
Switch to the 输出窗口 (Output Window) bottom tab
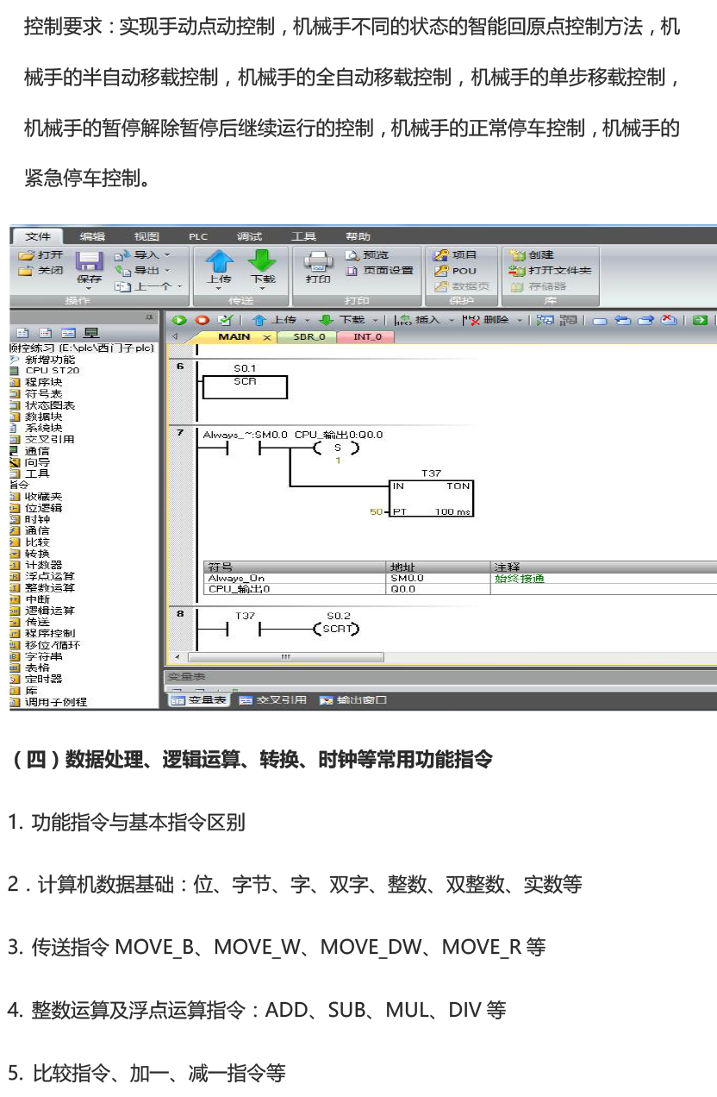353,700
